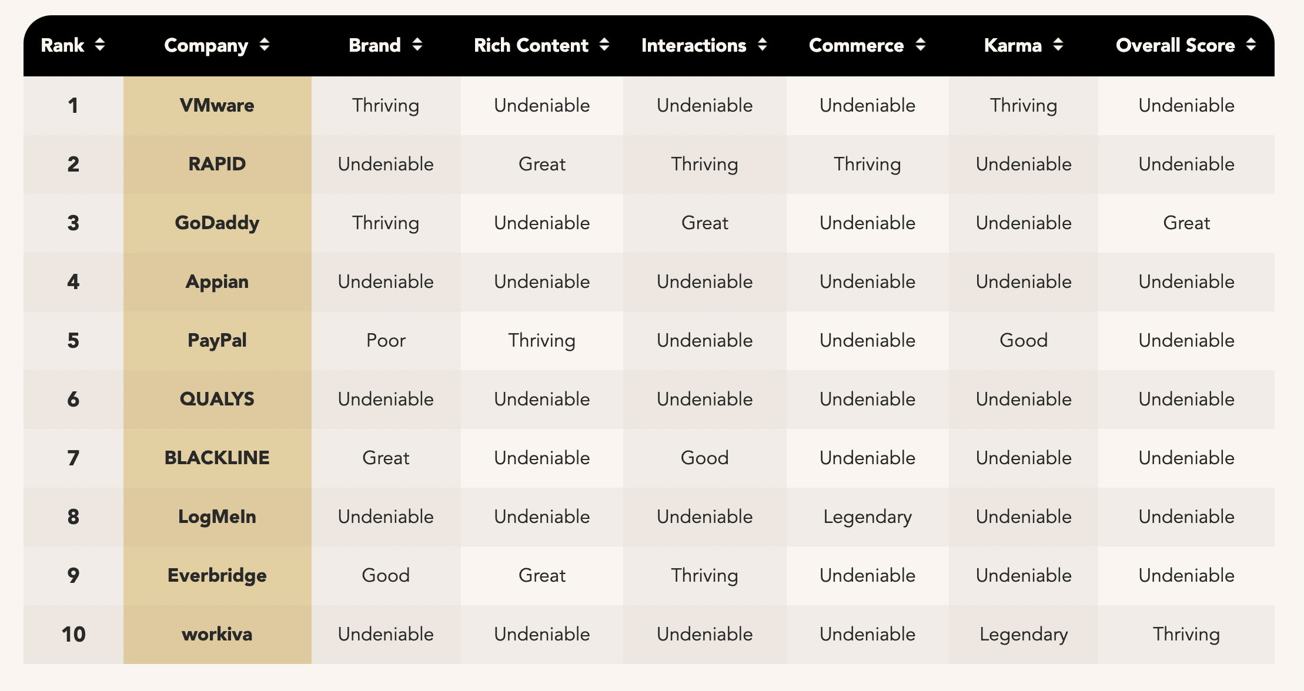Select the VMware company cell
The image size is (1304, 691).
click(x=217, y=105)
